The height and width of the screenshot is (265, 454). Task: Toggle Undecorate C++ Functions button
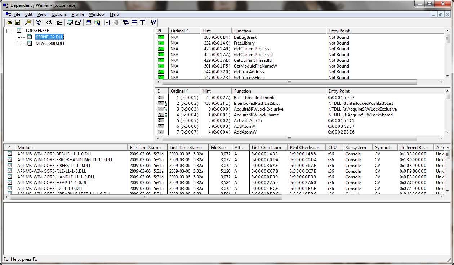point(59,23)
